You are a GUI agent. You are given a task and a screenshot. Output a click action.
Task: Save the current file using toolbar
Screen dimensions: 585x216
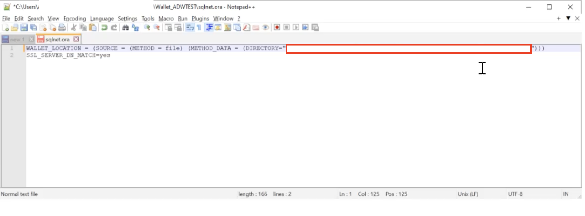click(x=24, y=28)
